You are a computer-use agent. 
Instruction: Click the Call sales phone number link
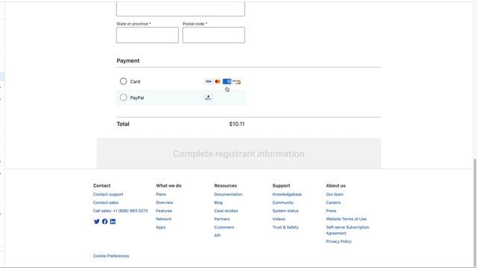click(x=120, y=211)
